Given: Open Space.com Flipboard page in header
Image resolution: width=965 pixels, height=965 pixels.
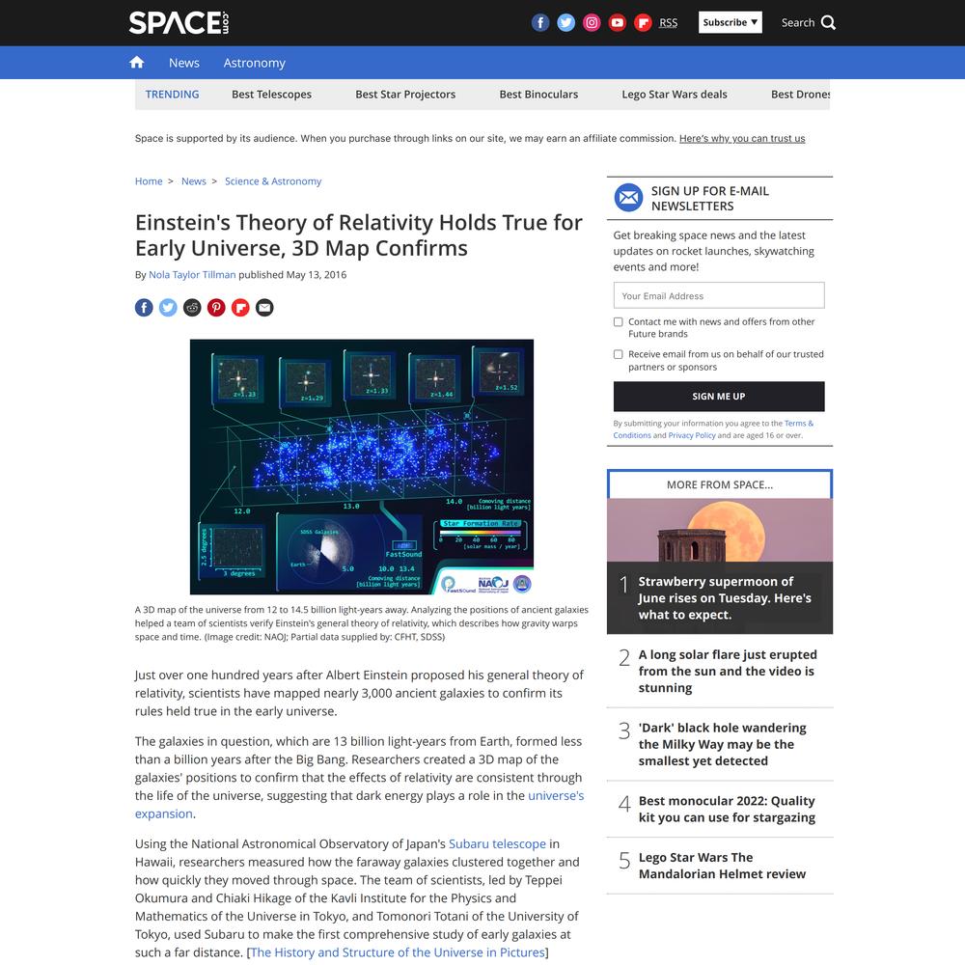Looking at the screenshot, I should (643, 23).
